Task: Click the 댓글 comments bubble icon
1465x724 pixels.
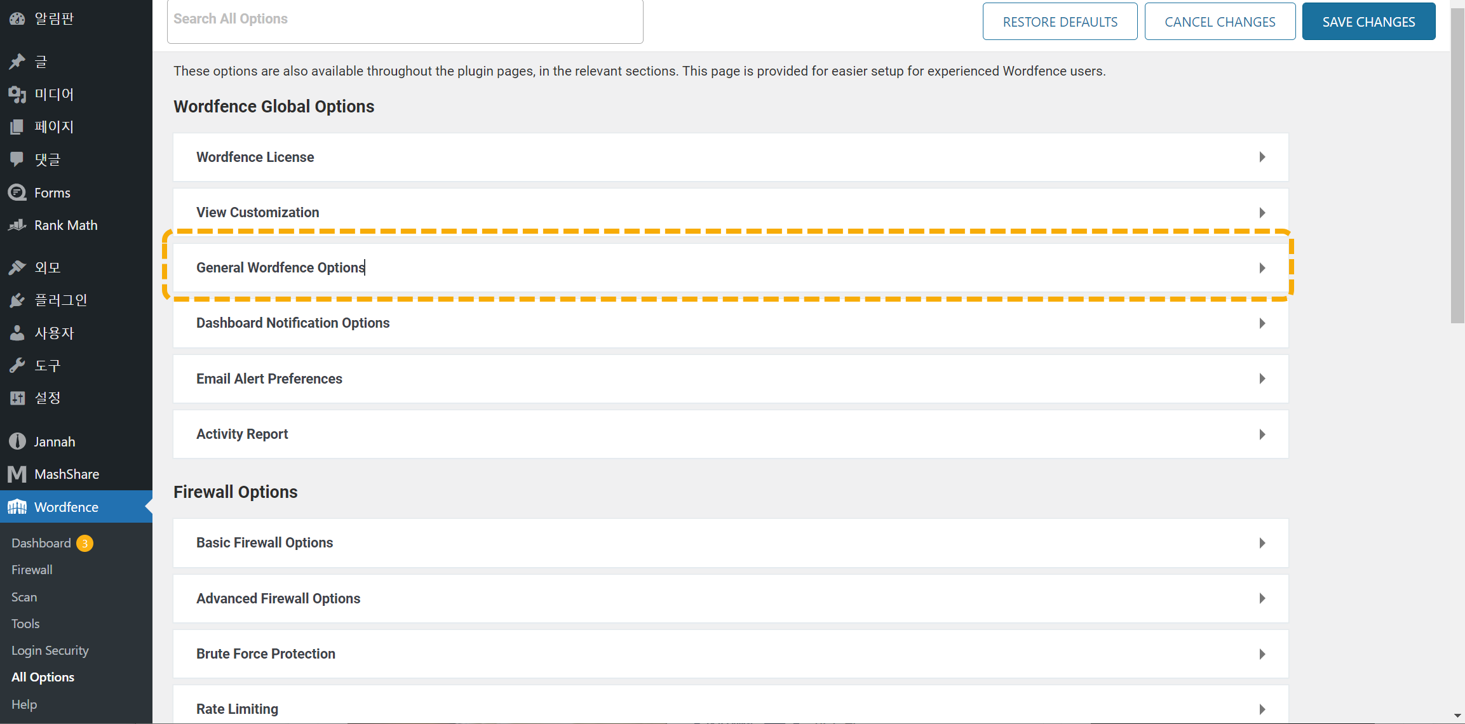Action: tap(17, 159)
